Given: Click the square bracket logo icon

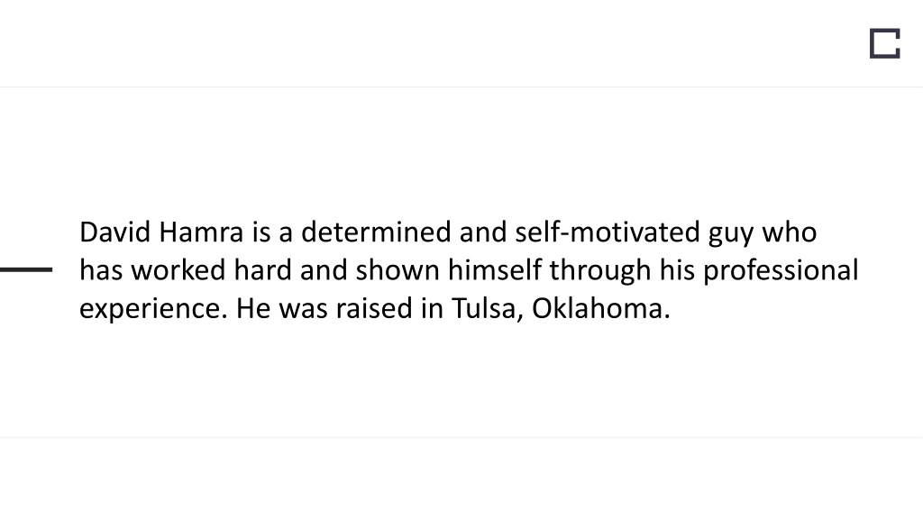Looking at the screenshot, I should point(885,43).
